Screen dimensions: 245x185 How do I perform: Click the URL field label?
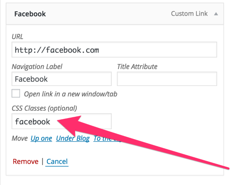[18, 36]
